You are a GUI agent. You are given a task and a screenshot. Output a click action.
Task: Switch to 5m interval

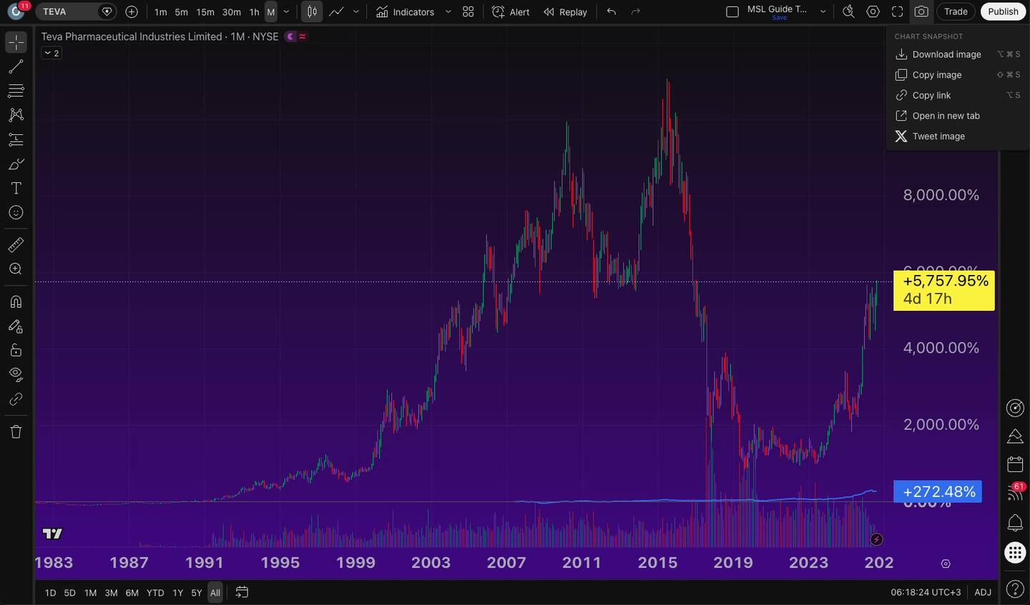[182, 11]
